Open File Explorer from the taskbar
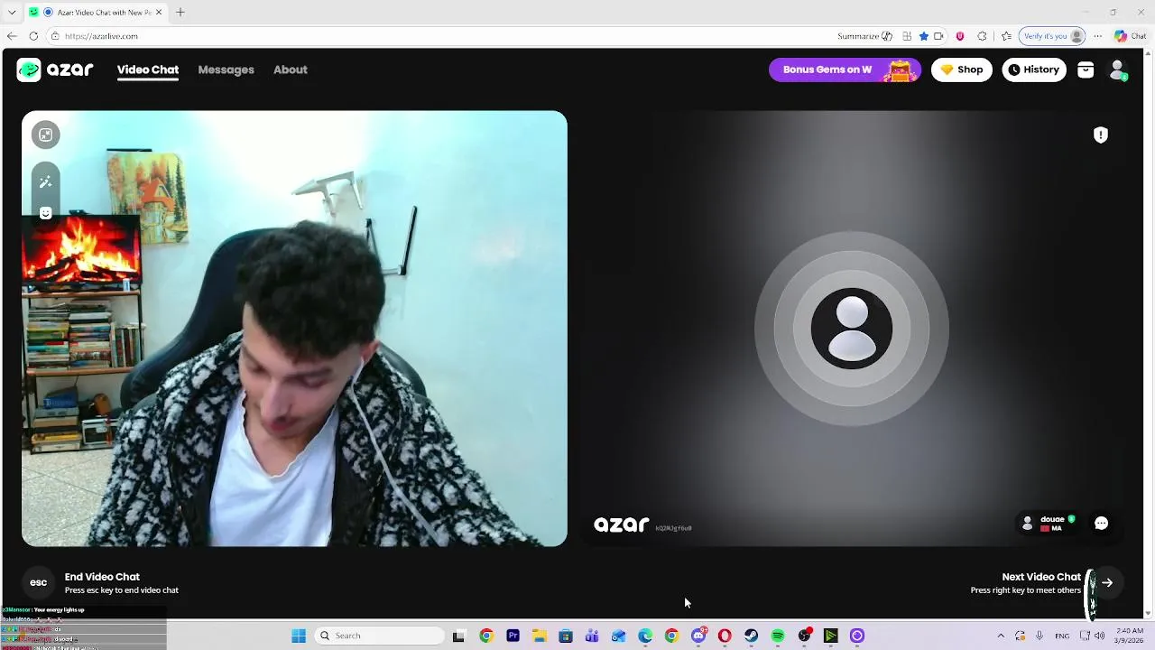 (x=539, y=636)
